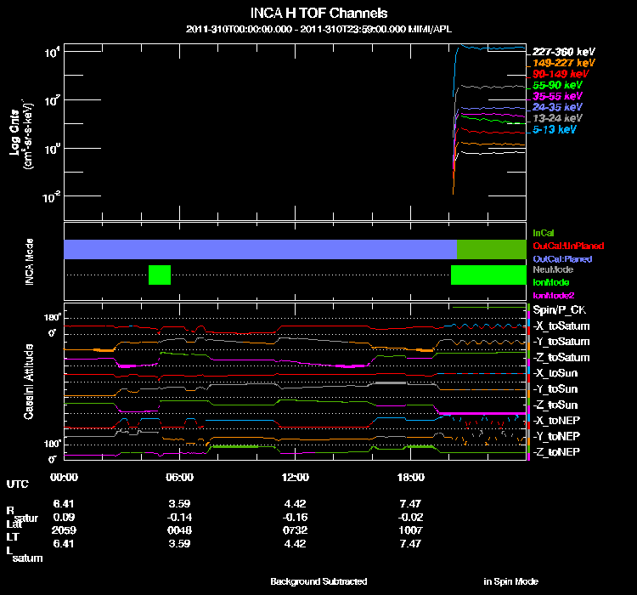Select the 227-360 keV legend label

[563, 52]
